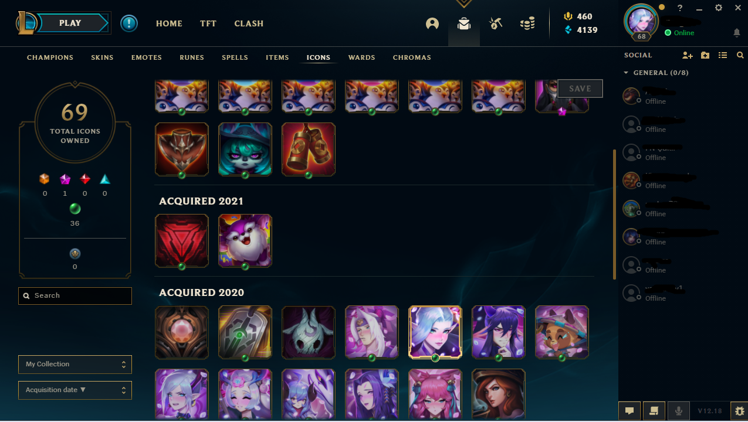This screenshot has height=422, width=748.
Task: Switch to the Champions tab
Action: coord(50,57)
